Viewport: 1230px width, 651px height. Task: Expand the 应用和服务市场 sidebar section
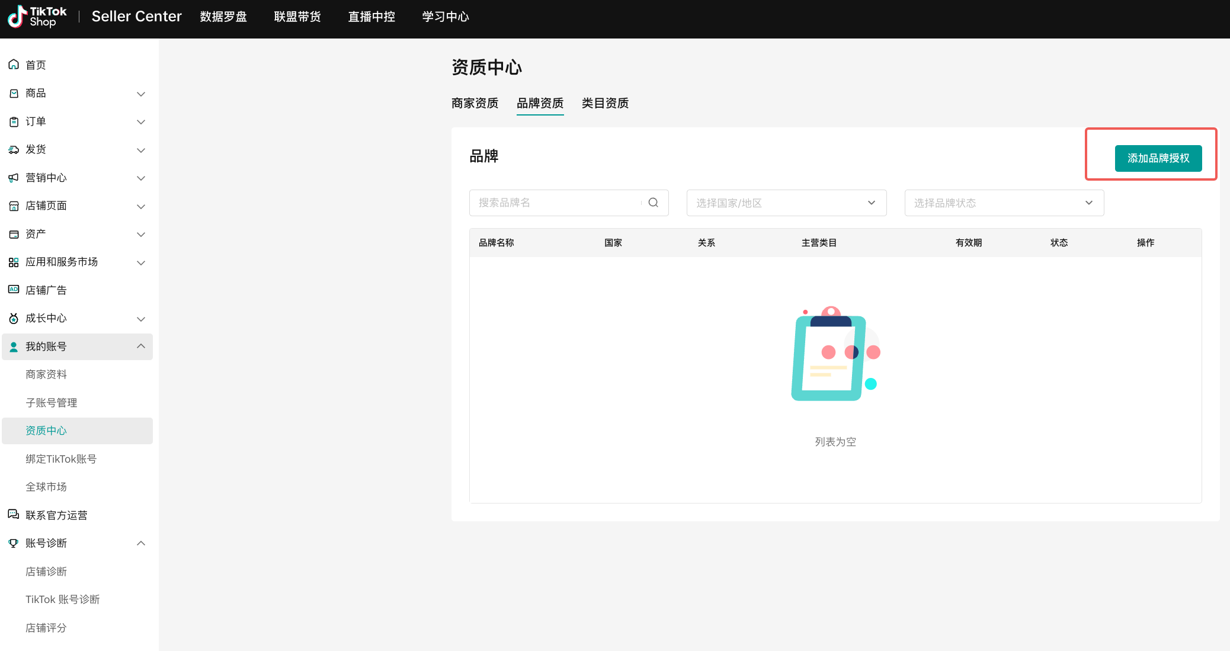pos(141,262)
